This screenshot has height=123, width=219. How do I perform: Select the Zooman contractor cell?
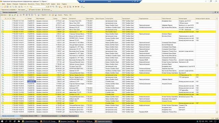click(x=77, y=103)
